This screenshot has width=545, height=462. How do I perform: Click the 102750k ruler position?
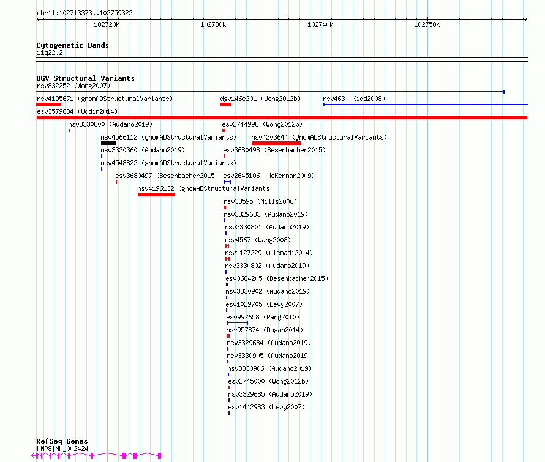[427, 24]
